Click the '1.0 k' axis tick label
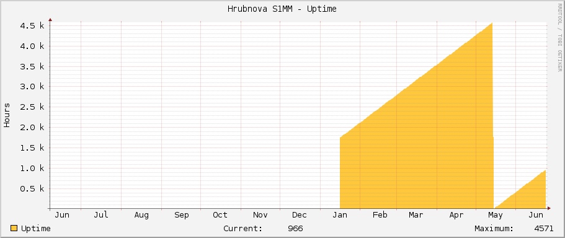The width and height of the screenshot is (565, 238). [x=32, y=168]
